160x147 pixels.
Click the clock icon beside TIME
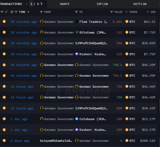[x=12, y=12]
